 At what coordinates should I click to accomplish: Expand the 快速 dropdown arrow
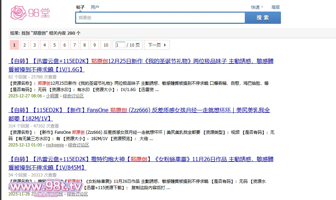pos(262,7)
